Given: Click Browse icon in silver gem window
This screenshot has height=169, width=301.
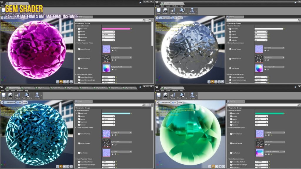Looking at the screenshot, I should 165,11.
